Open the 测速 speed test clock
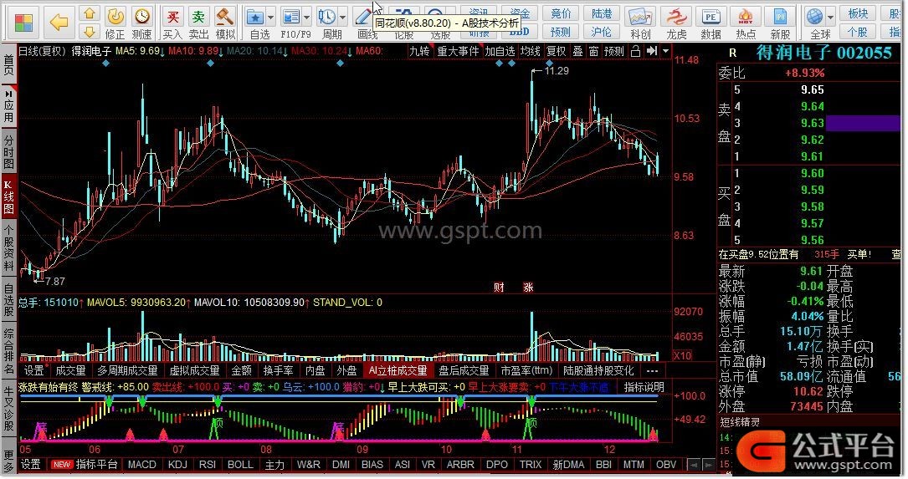 pyautogui.click(x=142, y=23)
